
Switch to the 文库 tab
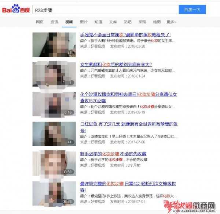[113, 22]
